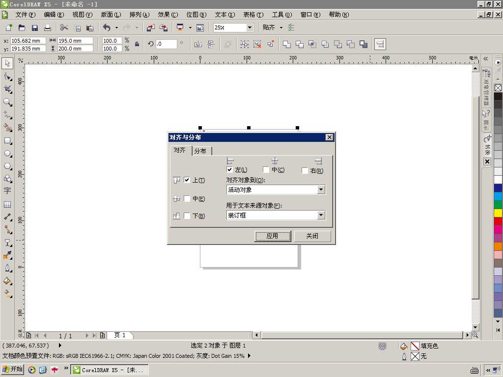Open the 文件(F) menu
Viewport: 503px width, 377px height.
coord(26,15)
